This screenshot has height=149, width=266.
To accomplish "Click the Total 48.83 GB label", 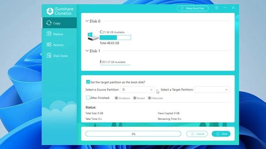I will [109, 43].
